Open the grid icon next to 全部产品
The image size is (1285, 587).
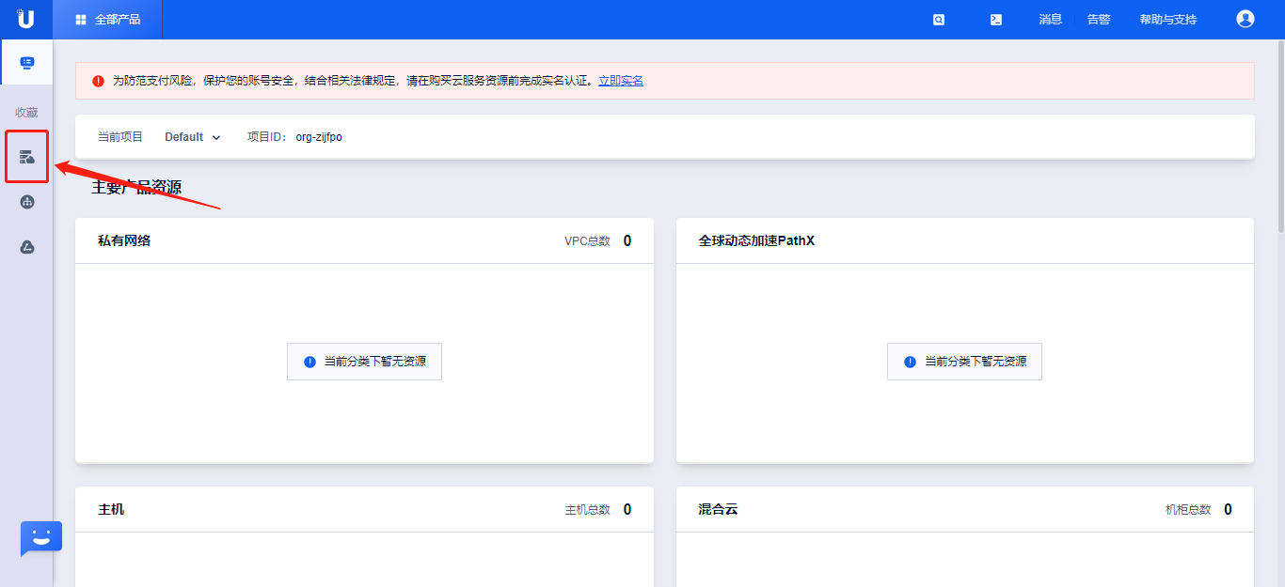coord(80,19)
